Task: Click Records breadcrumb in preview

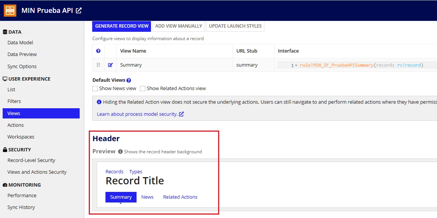Action: point(114,171)
